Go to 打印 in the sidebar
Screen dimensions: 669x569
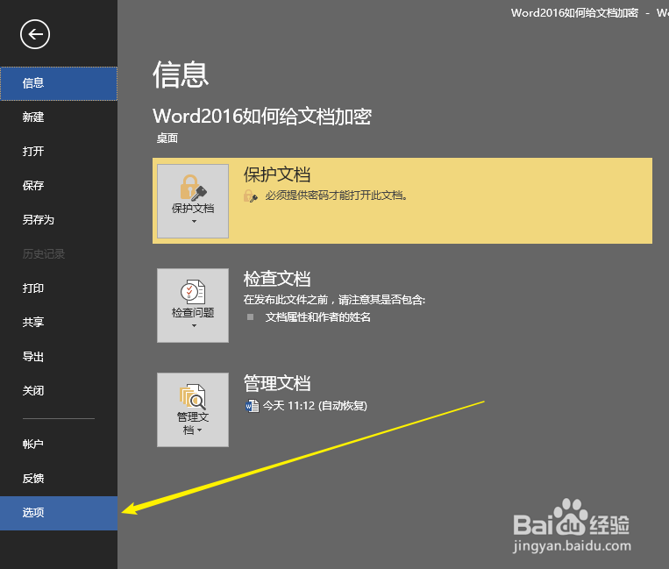click(x=59, y=288)
